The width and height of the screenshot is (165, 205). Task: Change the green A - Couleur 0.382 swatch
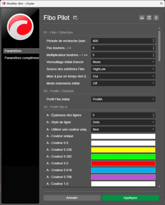coord(123,157)
